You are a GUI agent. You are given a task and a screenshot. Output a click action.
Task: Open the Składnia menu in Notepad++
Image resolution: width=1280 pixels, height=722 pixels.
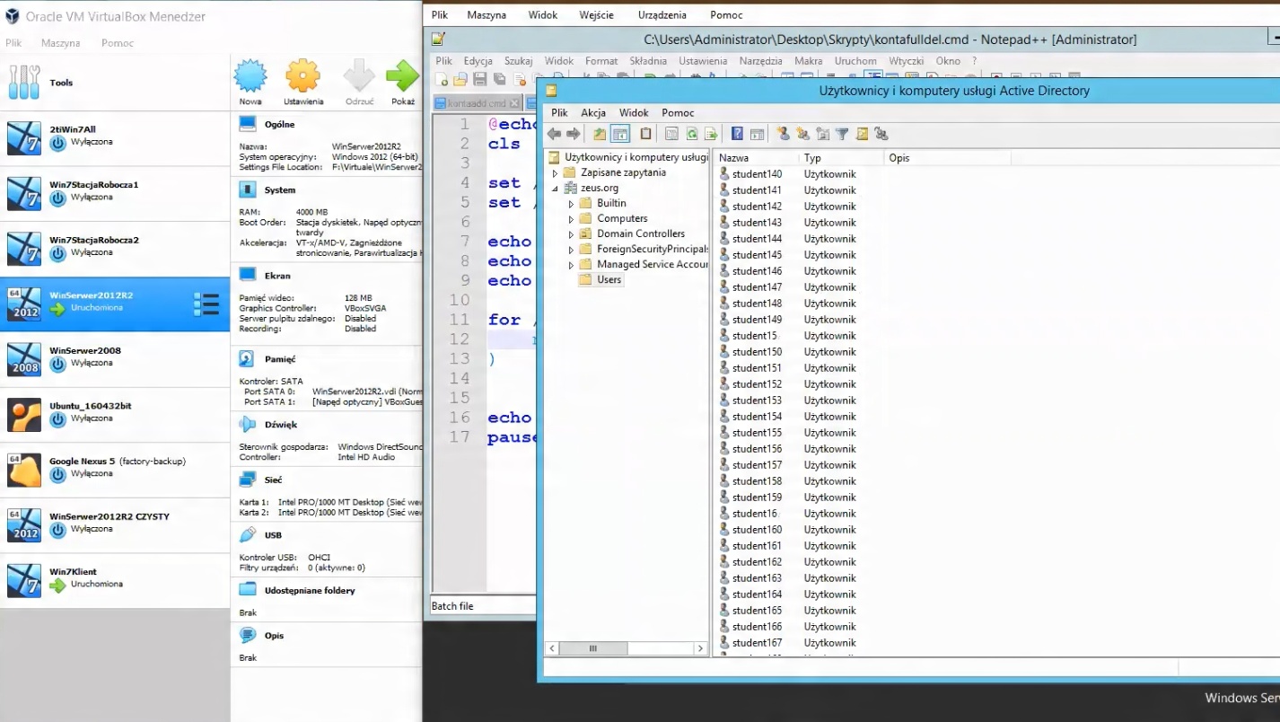point(648,61)
